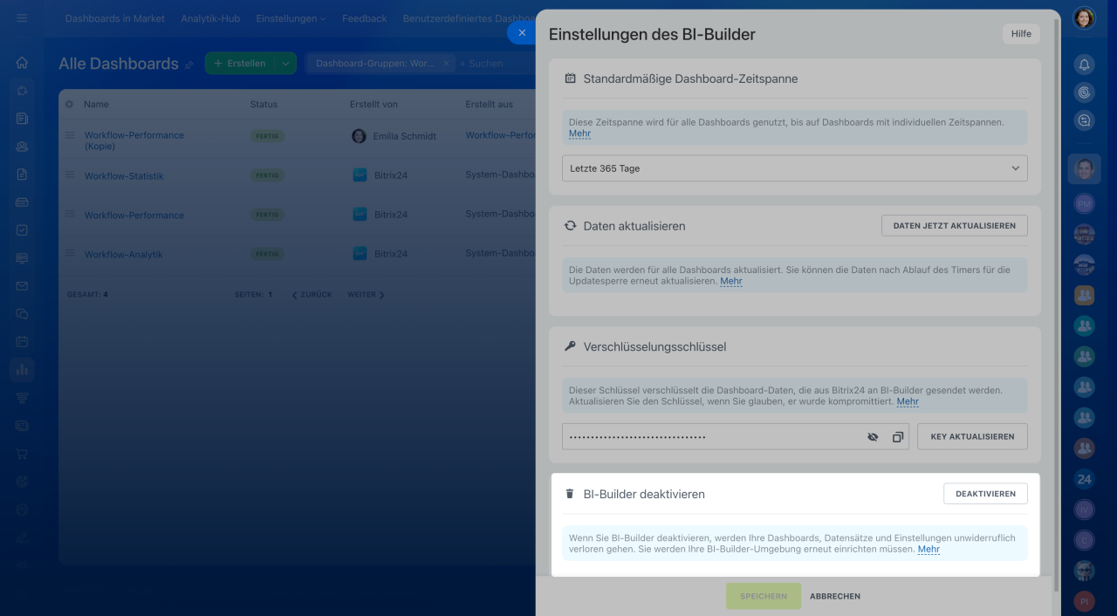The width and height of the screenshot is (1117, 616).
Task: Open the chat bubbles icon in left sidebar
Action: [22, 313]
